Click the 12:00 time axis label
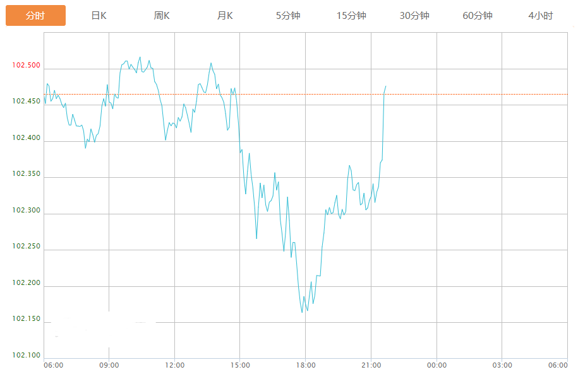The width and height of the screenshot is (578, 372). tap(175, 365)
